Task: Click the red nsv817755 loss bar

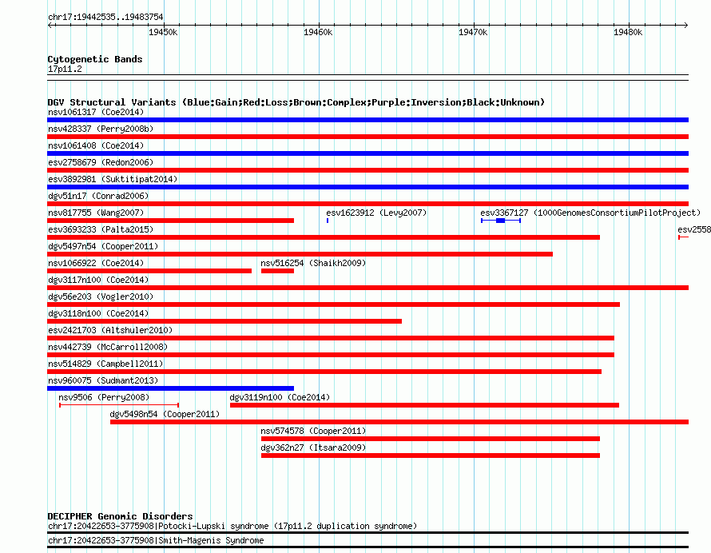Action: [170, 221]
